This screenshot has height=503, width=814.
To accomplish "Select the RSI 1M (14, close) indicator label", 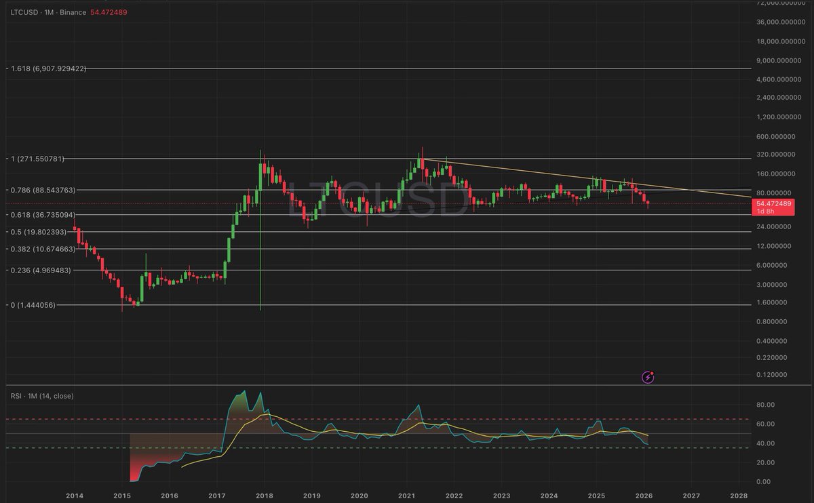I will point(42,396).
